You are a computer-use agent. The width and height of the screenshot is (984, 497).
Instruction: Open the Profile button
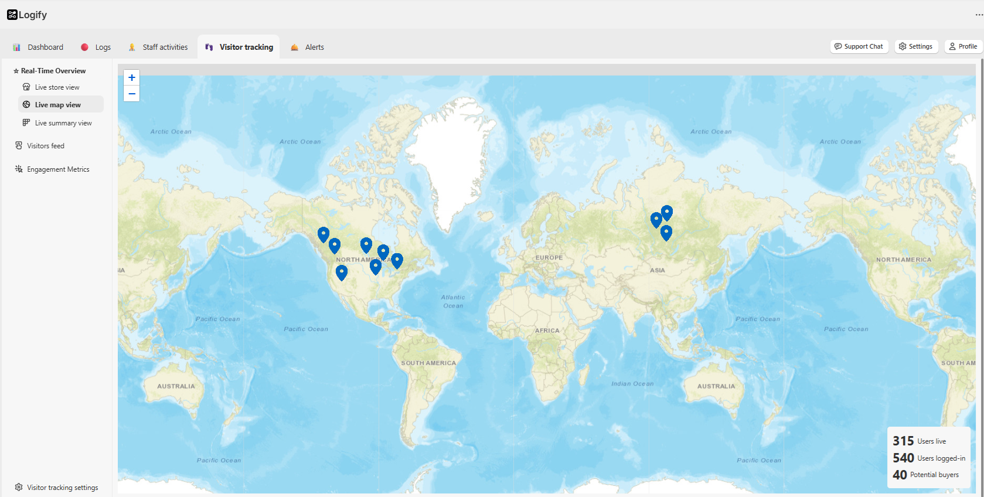point(963,46)
